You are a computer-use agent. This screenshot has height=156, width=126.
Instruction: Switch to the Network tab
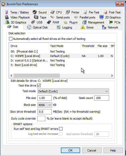(110, 27)
